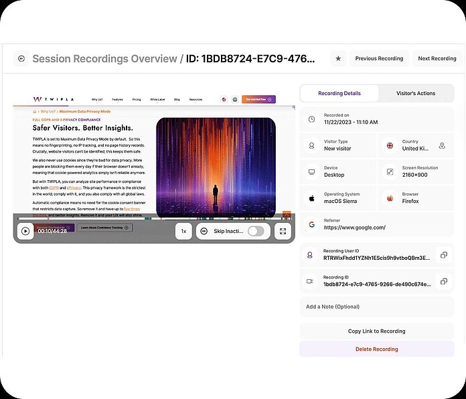Toggle the Skip Inactivity switch
This screenshot has width=466, height=399.
pos(256,231)
